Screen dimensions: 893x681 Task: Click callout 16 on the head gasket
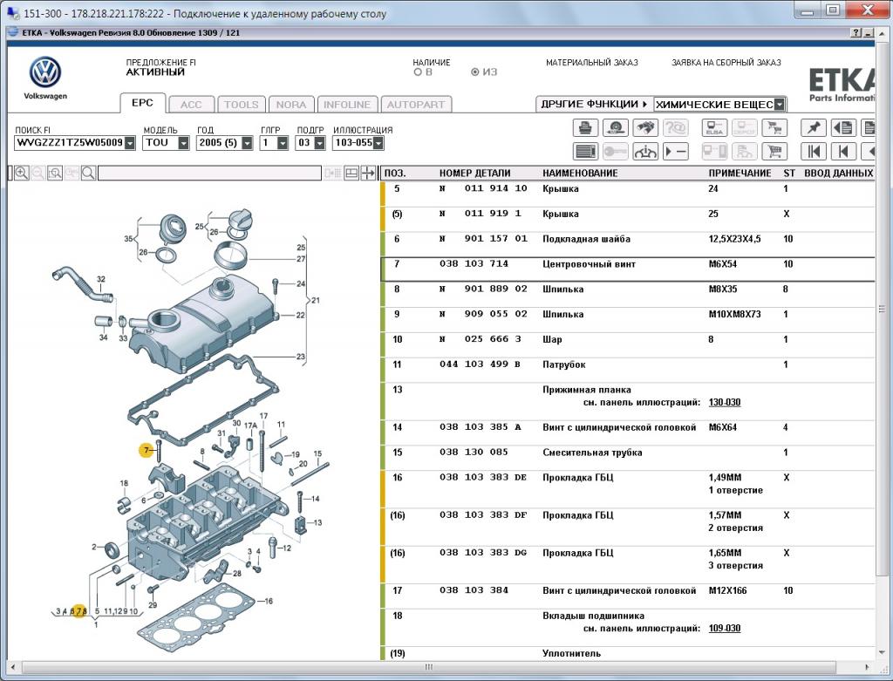coord(269,602)
